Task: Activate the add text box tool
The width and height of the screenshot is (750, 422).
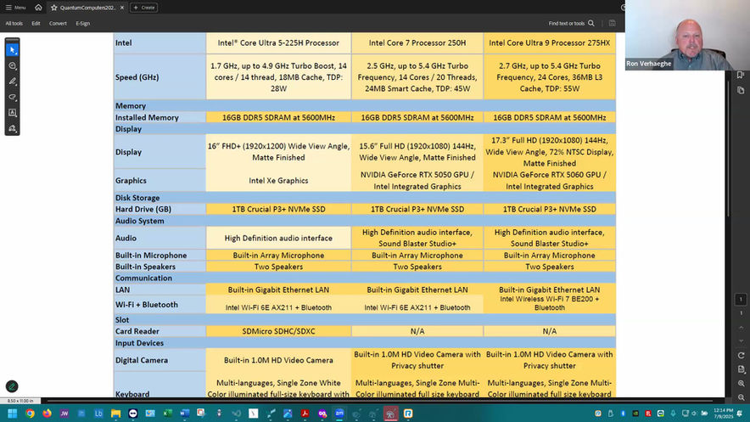Action: coord(13,113)
